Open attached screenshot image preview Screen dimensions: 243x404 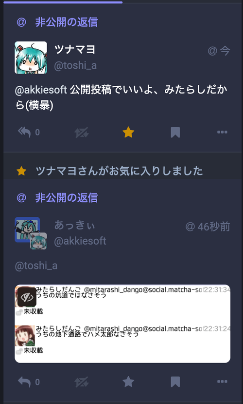122,324
